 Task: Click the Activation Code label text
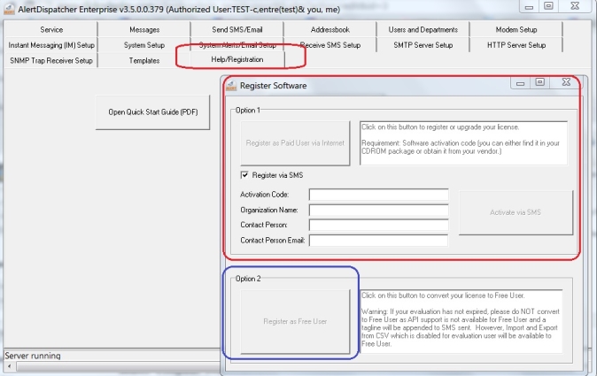[x=264, y=195]
